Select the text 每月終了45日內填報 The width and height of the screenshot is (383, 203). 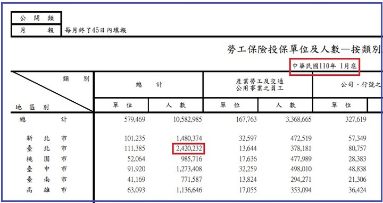click(96, 30)
